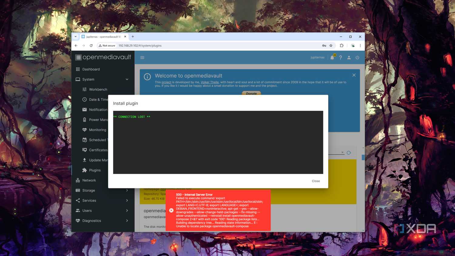The image size is (455, 256).
Task: Dismiss the red 500 error notification icon
Action: (x=171, y=211)
